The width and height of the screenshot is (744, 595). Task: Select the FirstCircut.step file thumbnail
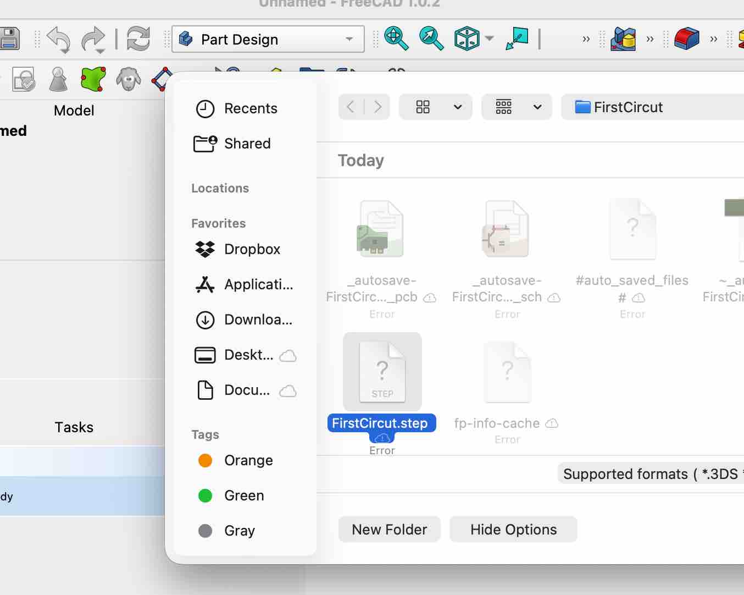coord(382,372)
